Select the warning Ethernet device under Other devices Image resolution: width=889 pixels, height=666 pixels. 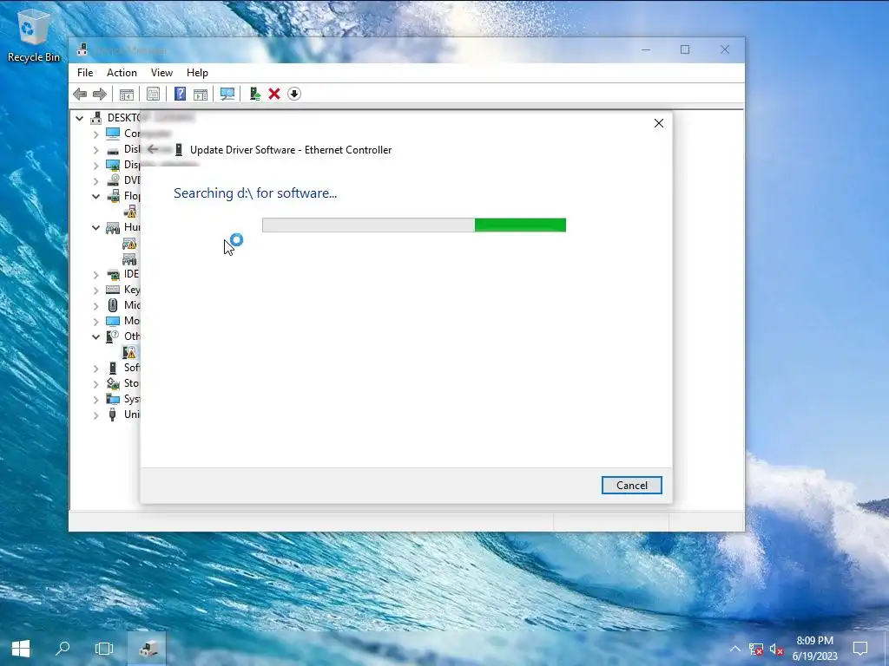pos(129,352)
